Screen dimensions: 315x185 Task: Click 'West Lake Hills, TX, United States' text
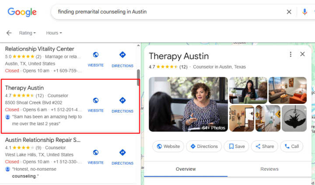click(39, 155)
